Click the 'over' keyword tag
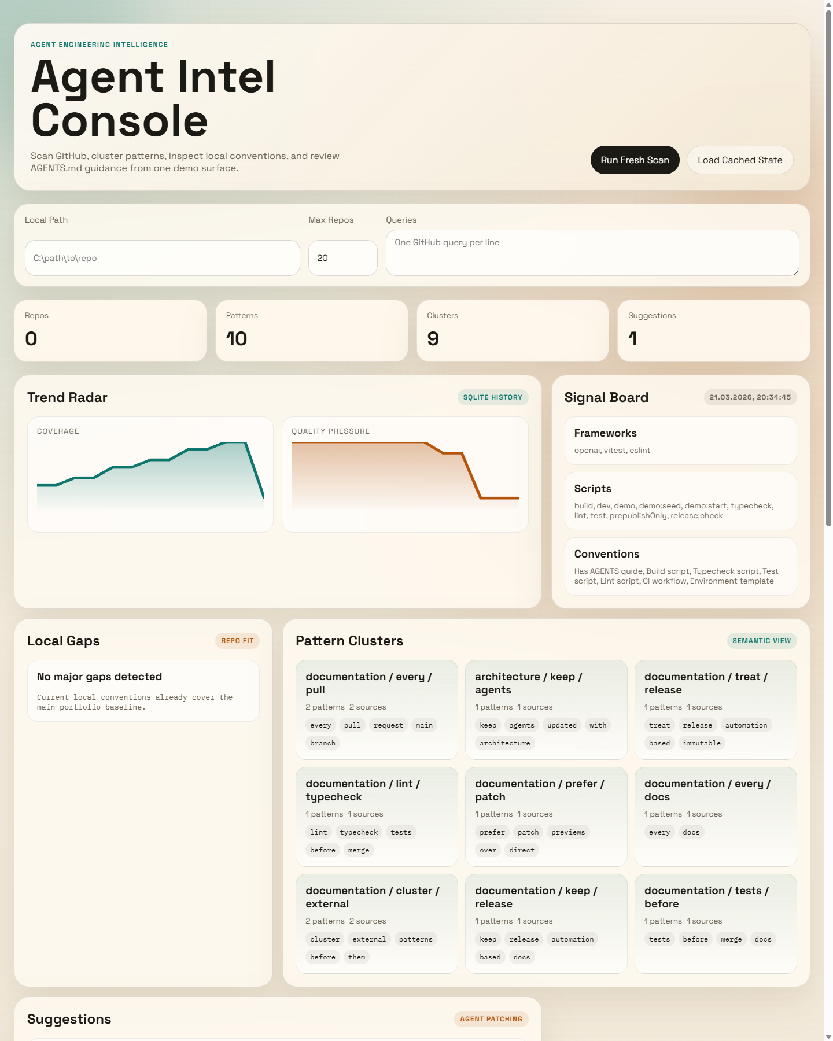Image resolution: width=833 pixels, height=1041 pixels. pyautogui.click(x=488, y=850)
